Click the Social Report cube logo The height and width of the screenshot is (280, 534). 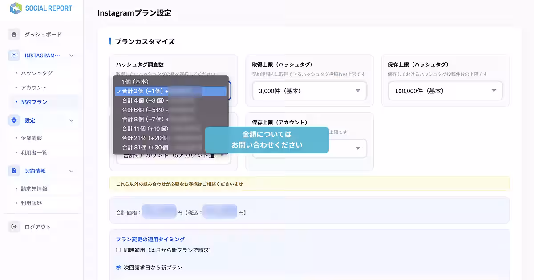pyautogui.click(x=16, y=8)
